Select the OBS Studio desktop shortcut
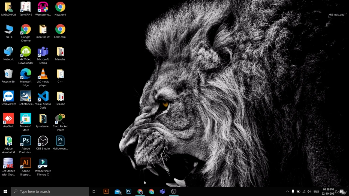The height and width of the screenshot is (196, 349). pyautogui.click(x=43, y=143)
